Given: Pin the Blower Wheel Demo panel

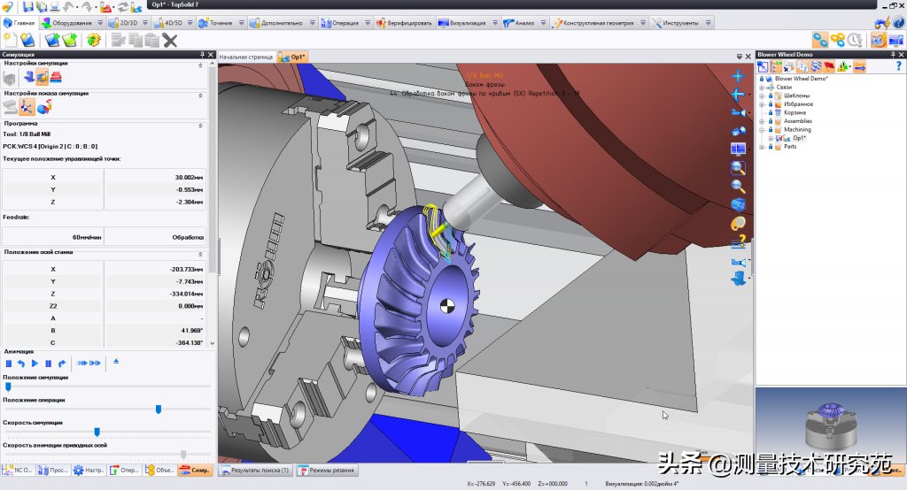Looking at the screenshot, I should click(x=893, y=54).
